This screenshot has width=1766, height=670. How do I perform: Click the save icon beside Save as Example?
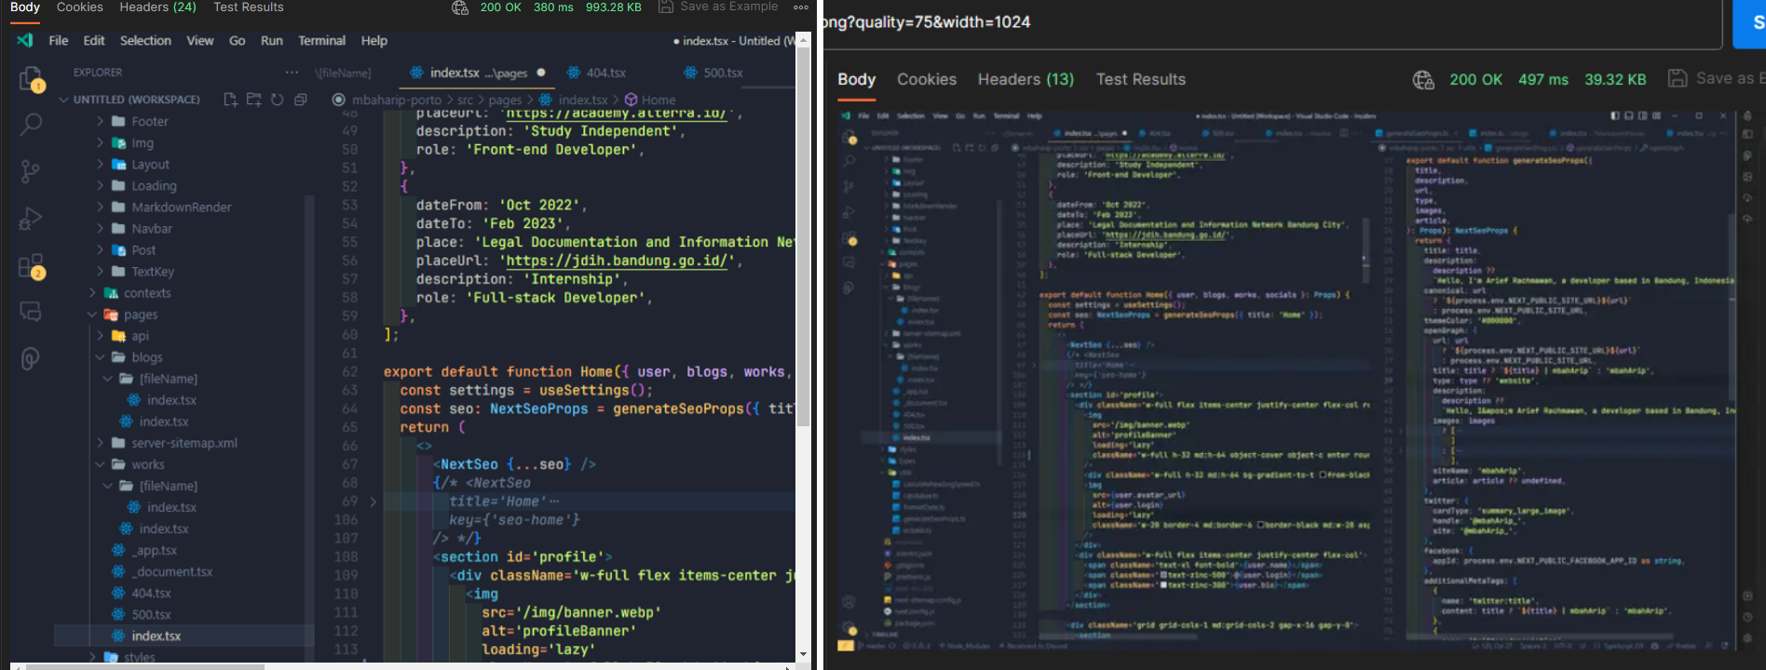tap(666, 7)
